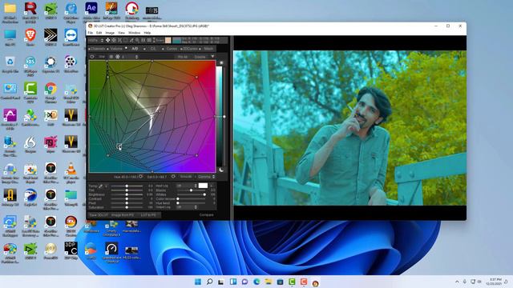513x288 pixels.
Task: Click the highlighted node in the color grid
Action: (119, 146)
